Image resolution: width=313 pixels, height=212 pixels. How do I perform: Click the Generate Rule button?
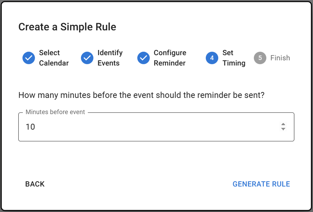tap(261, 184)
